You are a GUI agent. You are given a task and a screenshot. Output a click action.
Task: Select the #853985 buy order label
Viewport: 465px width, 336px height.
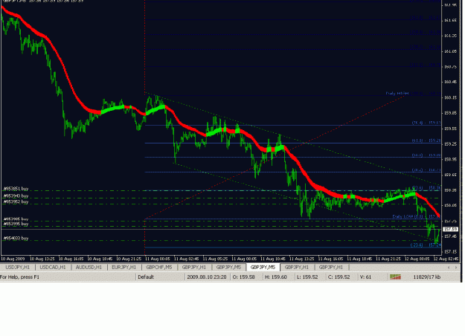tap(16, 219)
